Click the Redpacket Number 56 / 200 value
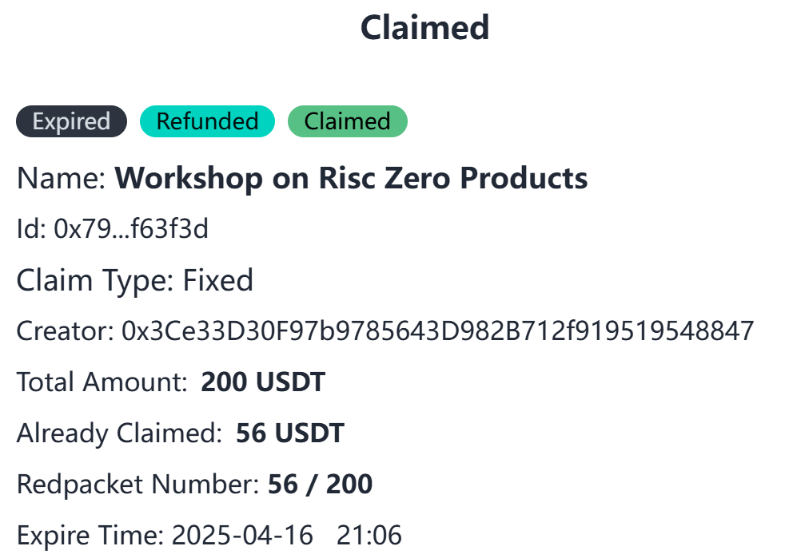The height and width of the screenshot is (558, 793). click(320, 484)
